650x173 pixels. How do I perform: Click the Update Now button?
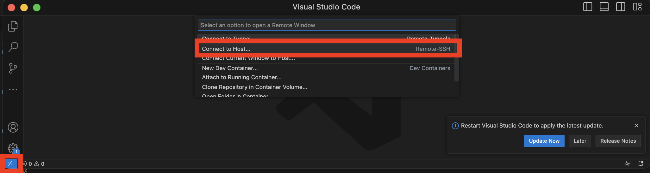point(544,141)
